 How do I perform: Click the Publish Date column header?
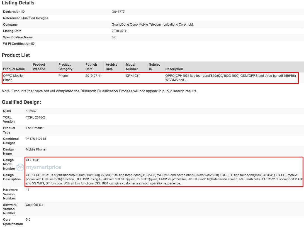[91, 67]
